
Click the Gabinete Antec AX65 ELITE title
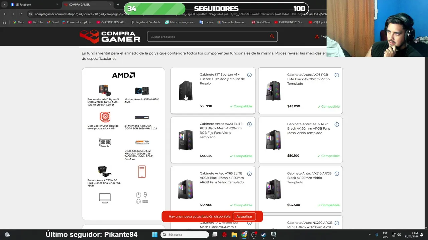pyautogui.click(x=222, y=178)
